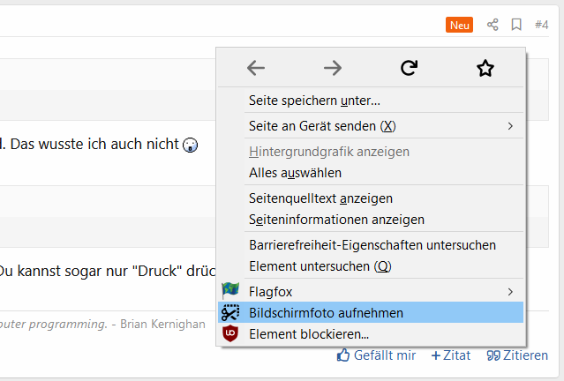This screenshot has width=564, height=381.
Task: Bookmark page with star icon
Action: click(x=485, y=68)
